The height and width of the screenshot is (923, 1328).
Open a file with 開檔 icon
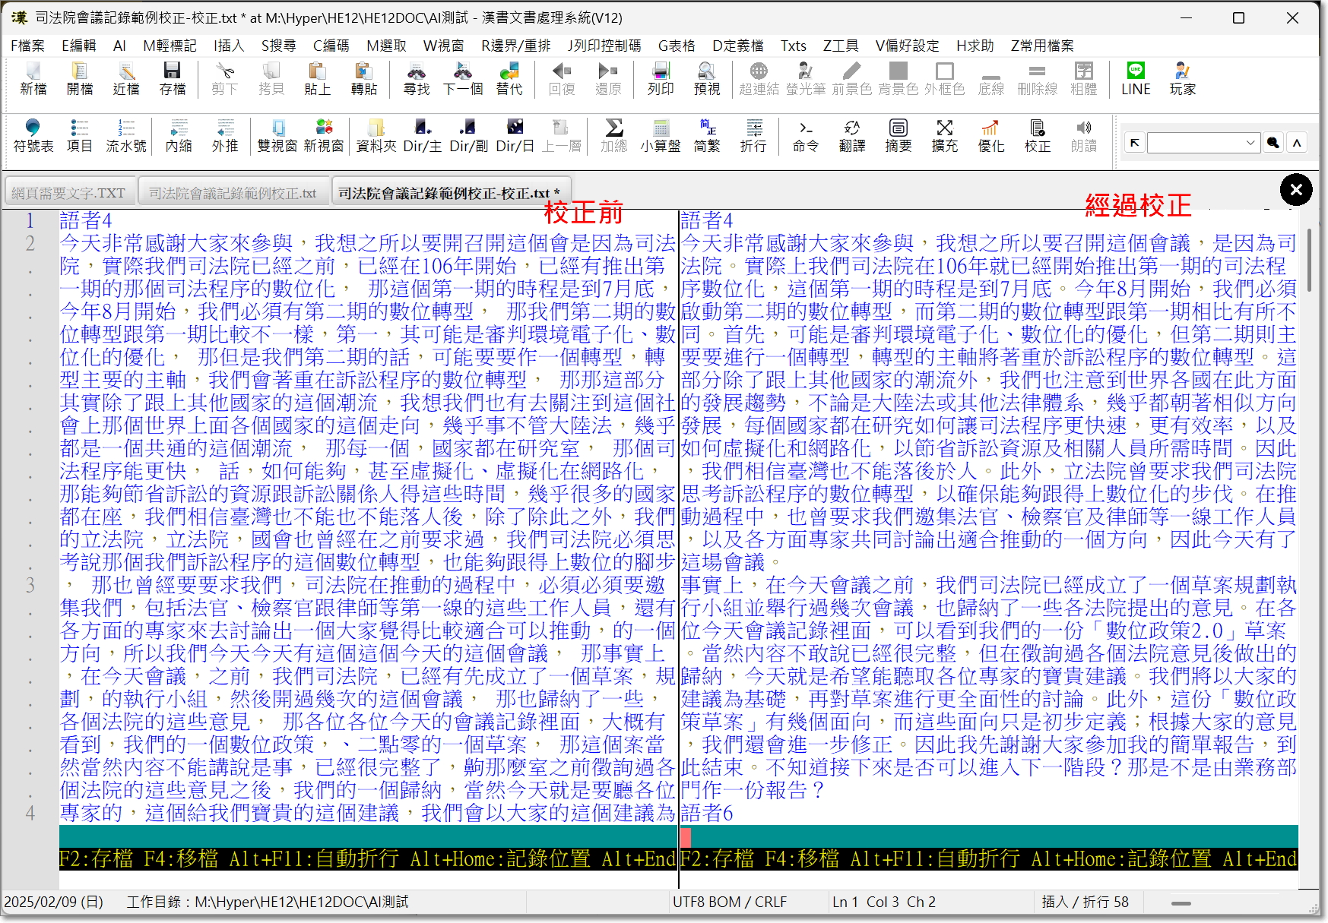(x=80, y=79)
